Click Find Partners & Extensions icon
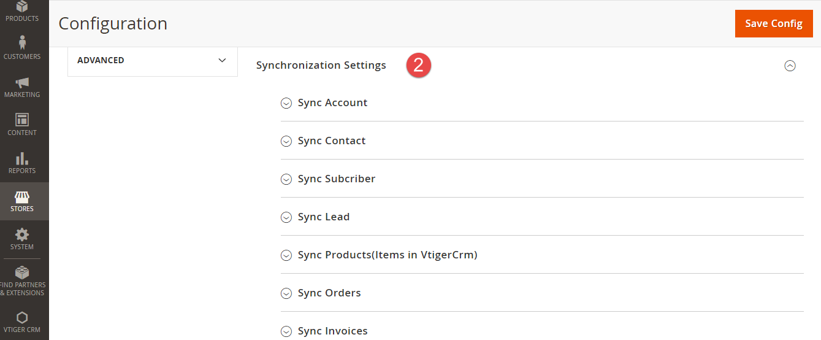The height and width of the screenshot is (340, 821). pyautogui.click(x=22, y=272)
